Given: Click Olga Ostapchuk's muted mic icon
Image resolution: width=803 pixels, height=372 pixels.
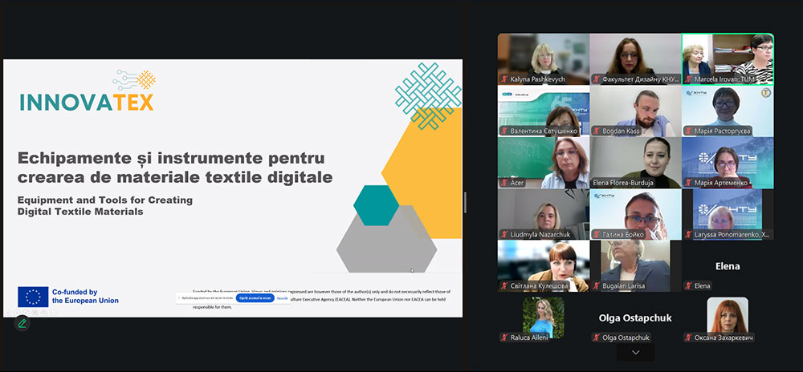Looking at the screenshot, I should click(x=597, y=338).
